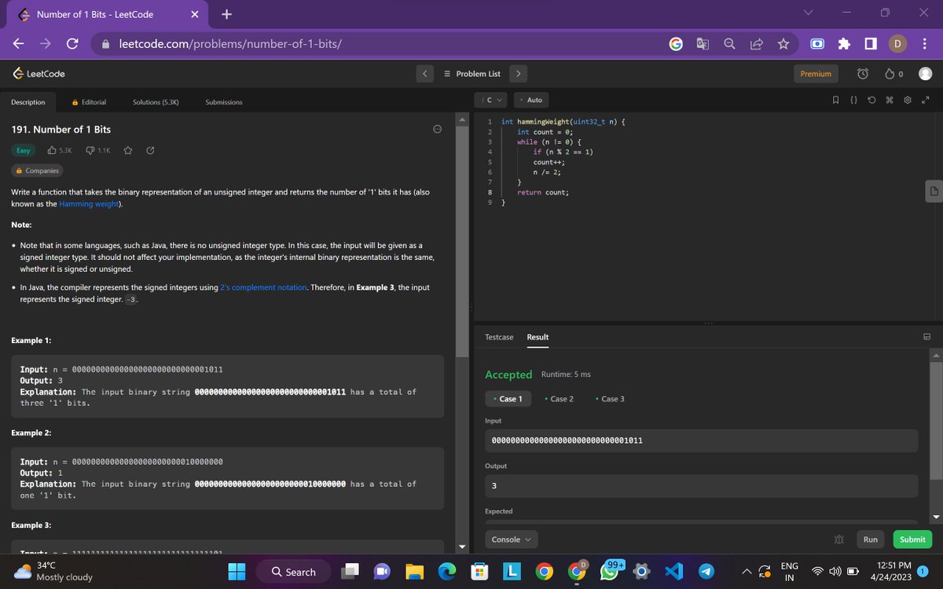Click the LeetCode logo

[x=39, y=74]
